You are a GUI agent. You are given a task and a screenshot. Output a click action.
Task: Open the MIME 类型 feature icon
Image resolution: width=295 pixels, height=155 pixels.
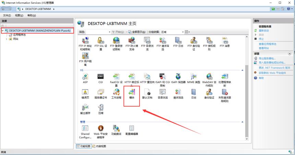click(x=193, y=79)
